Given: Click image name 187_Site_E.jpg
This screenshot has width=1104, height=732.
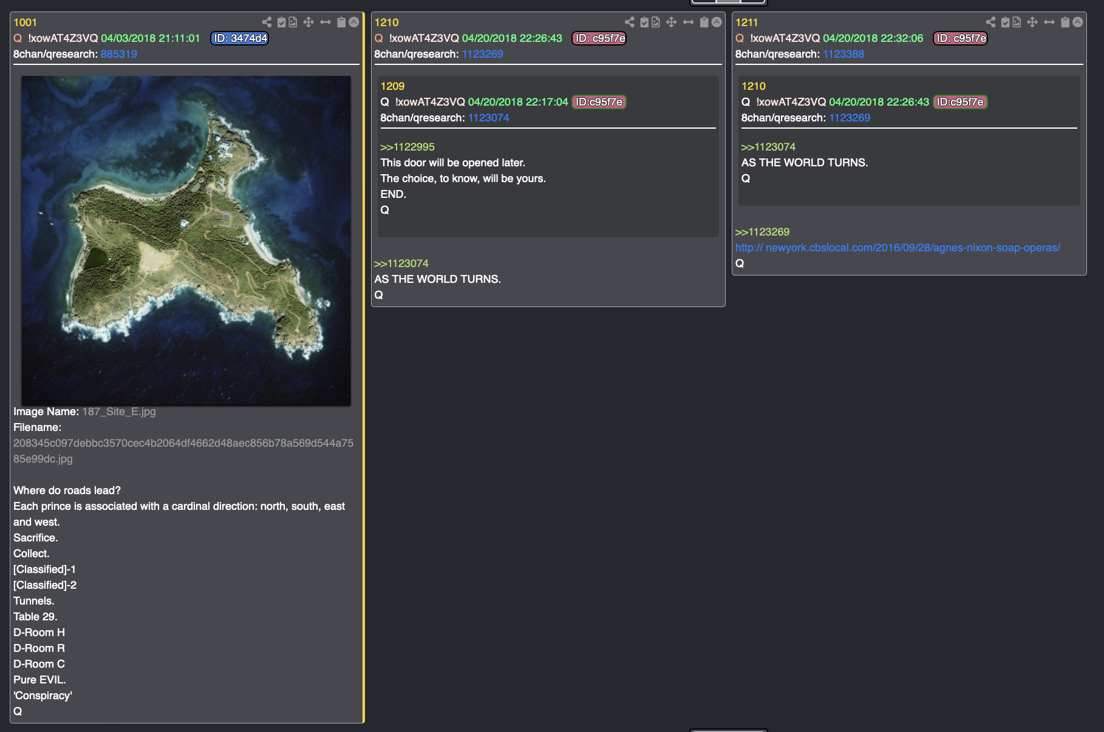Looking at the screenshot, I should (x=119, y=412).
